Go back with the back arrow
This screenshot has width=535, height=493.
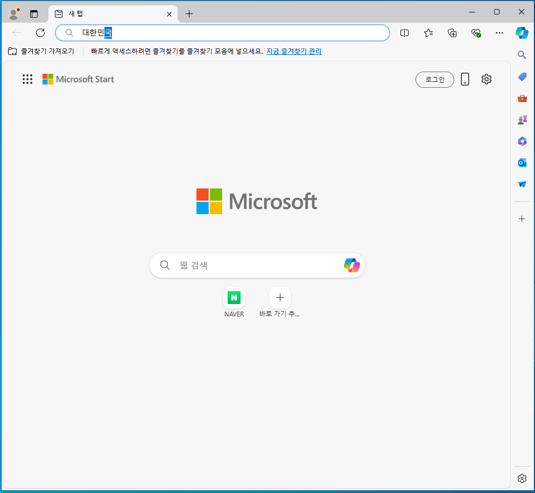pyautogui.click(x=16, y=33)
